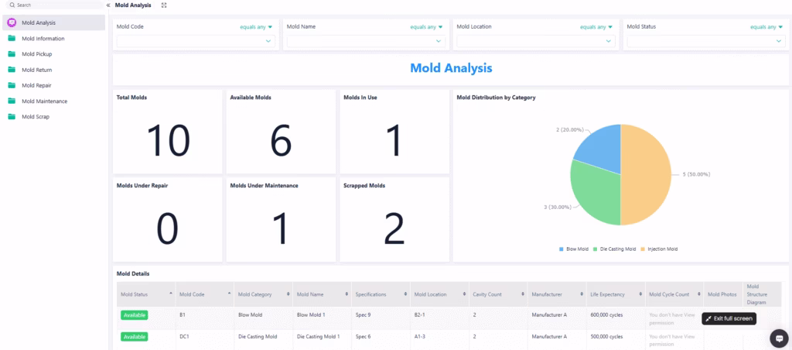Image resolution: width=792 pixels, height=350 pixels.
Task: Click the Mold Information folder icon
Action: (x=12, y=38)
